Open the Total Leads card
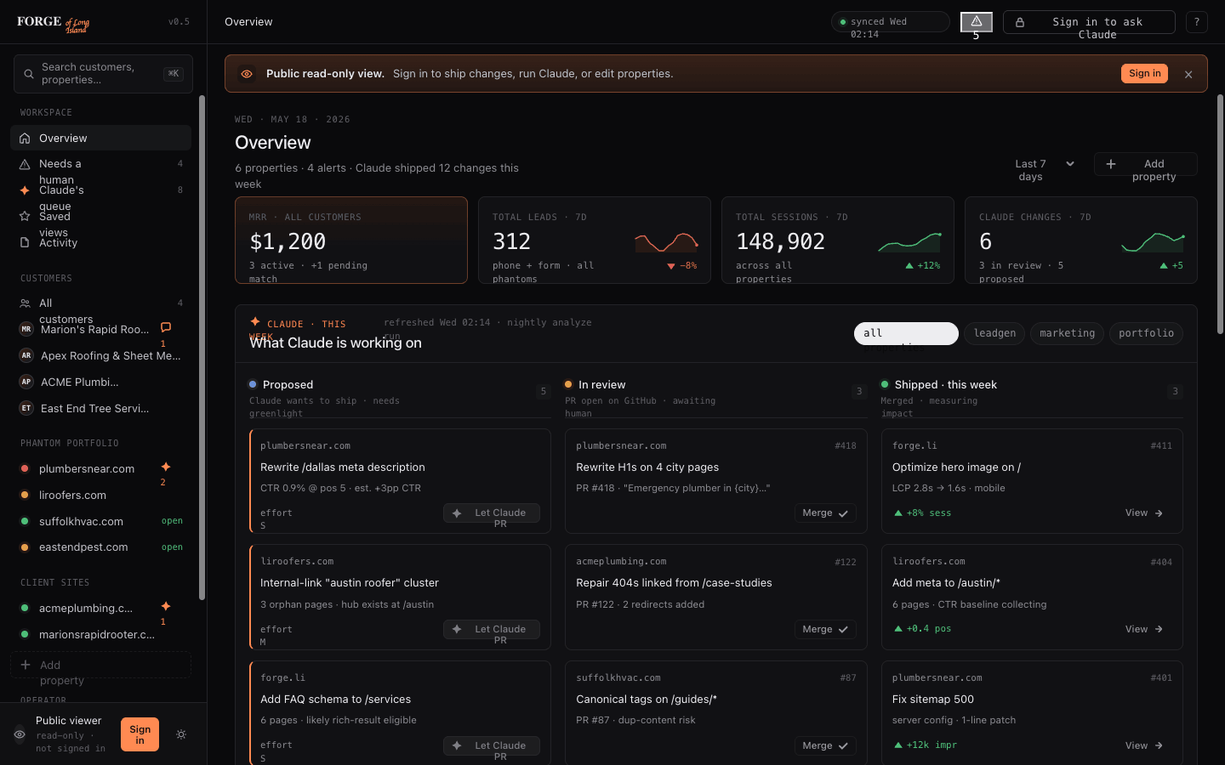Image resolution: width=1225 pixels, height=765 pixels. pyautogui.click(x=595, y=241)
